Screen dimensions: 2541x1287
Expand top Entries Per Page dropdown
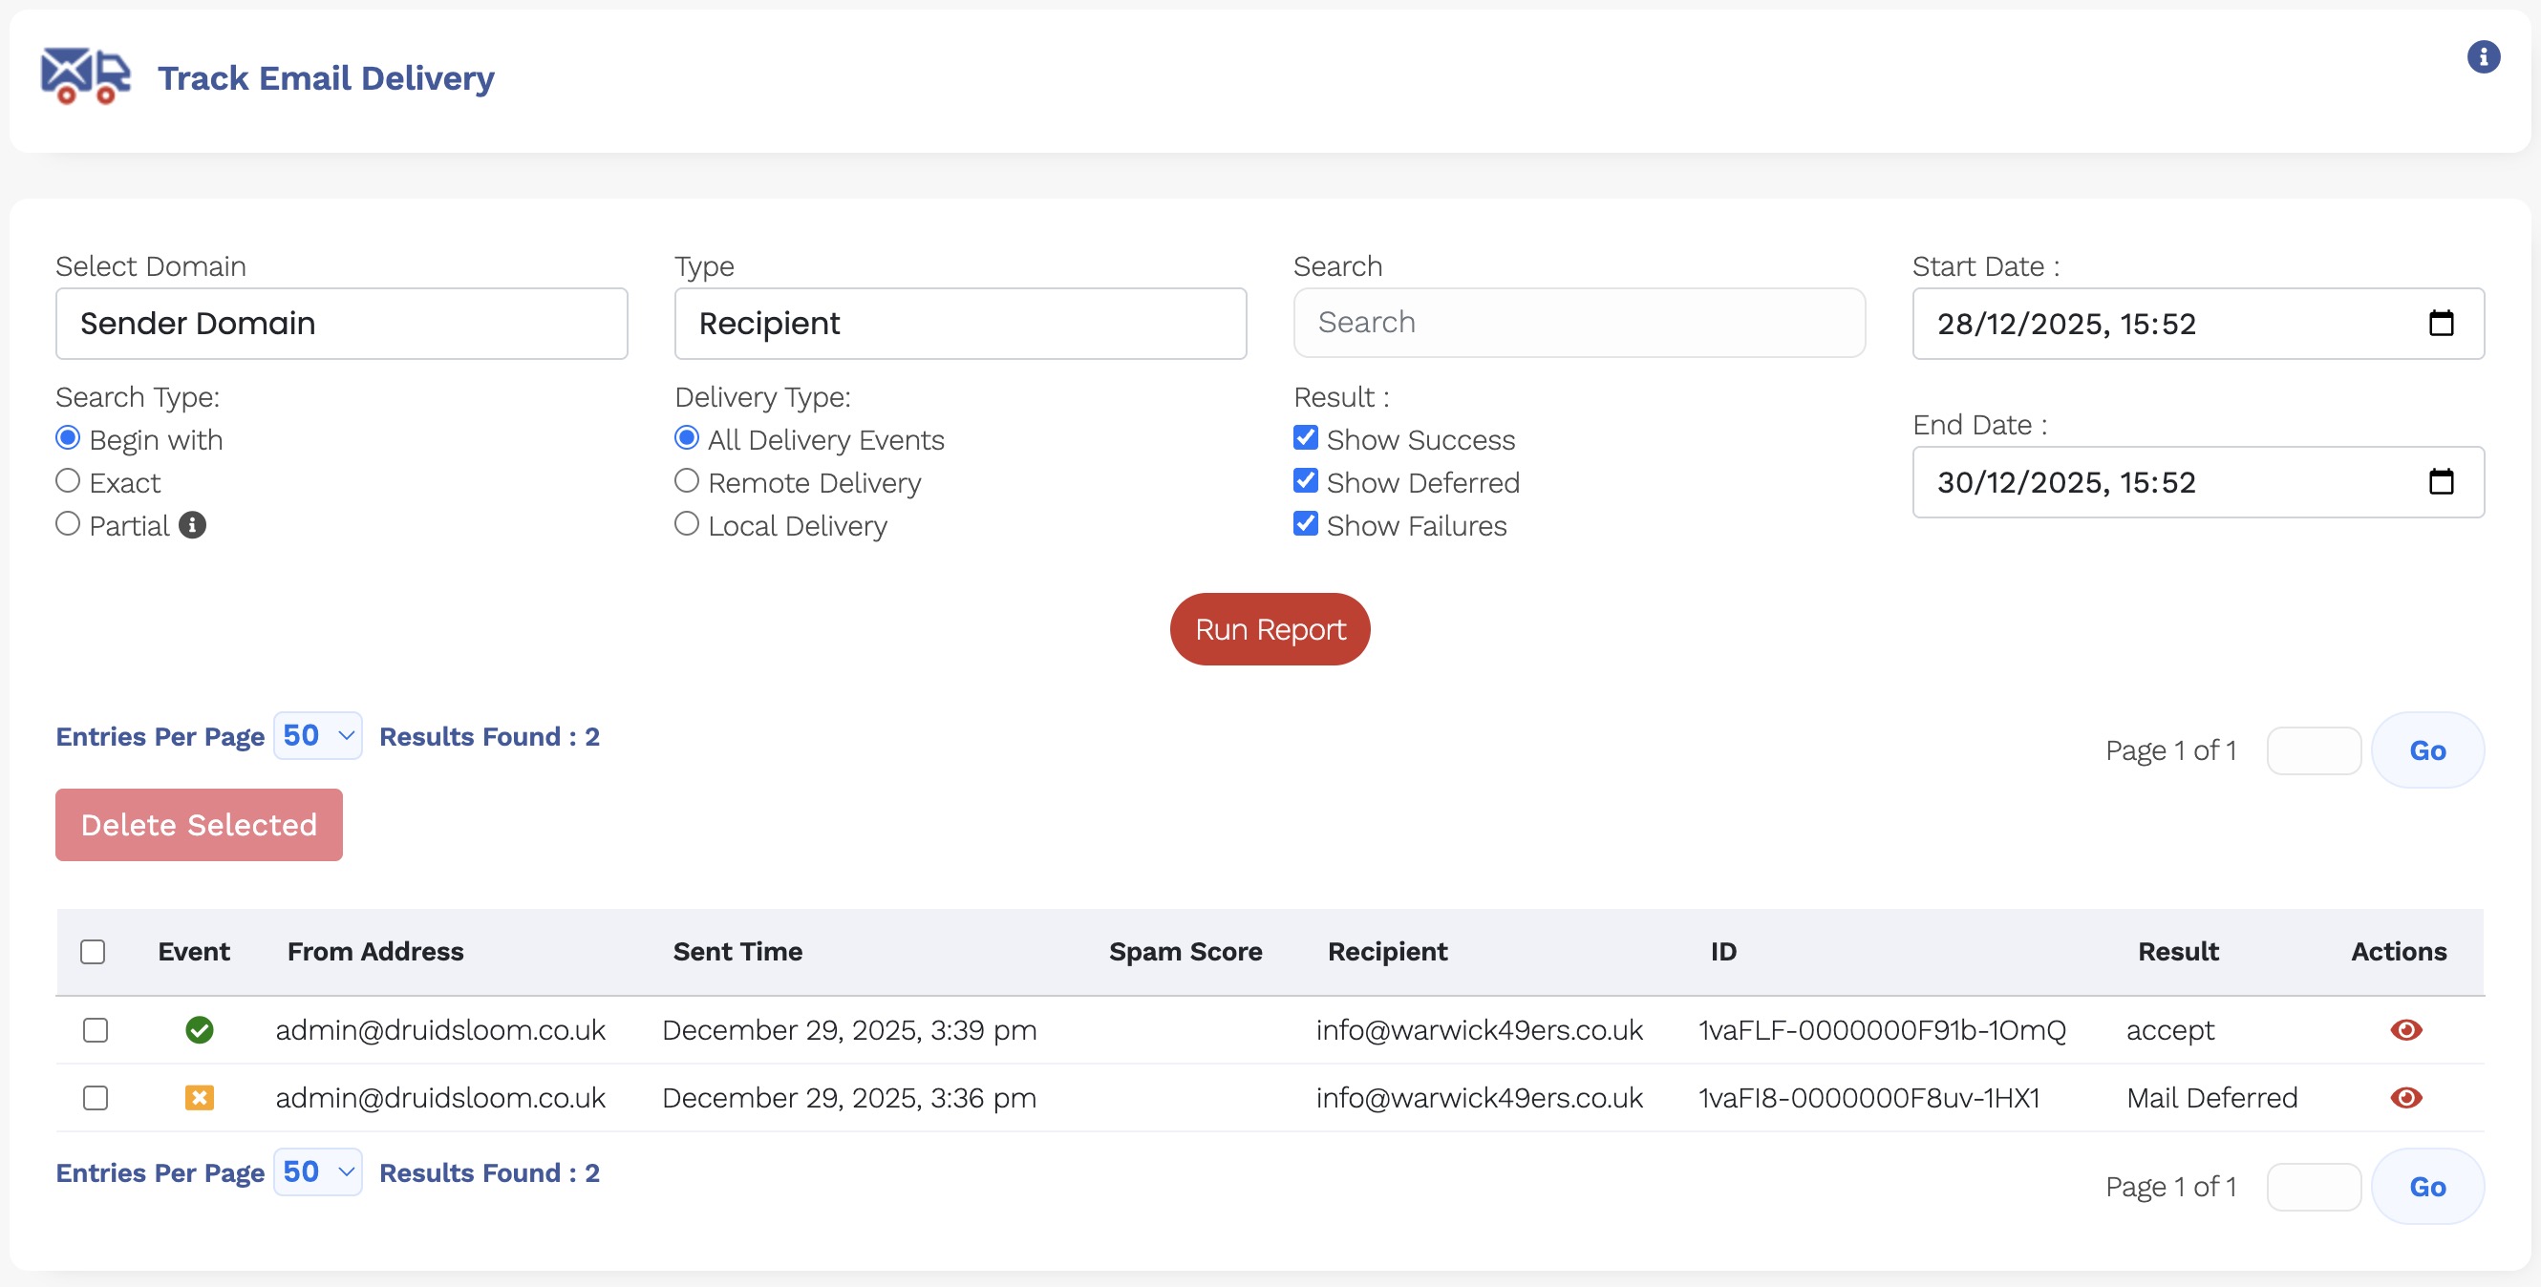click(x=317, y=736)
